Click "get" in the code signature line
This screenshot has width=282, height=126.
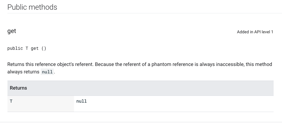click(35, 48)
